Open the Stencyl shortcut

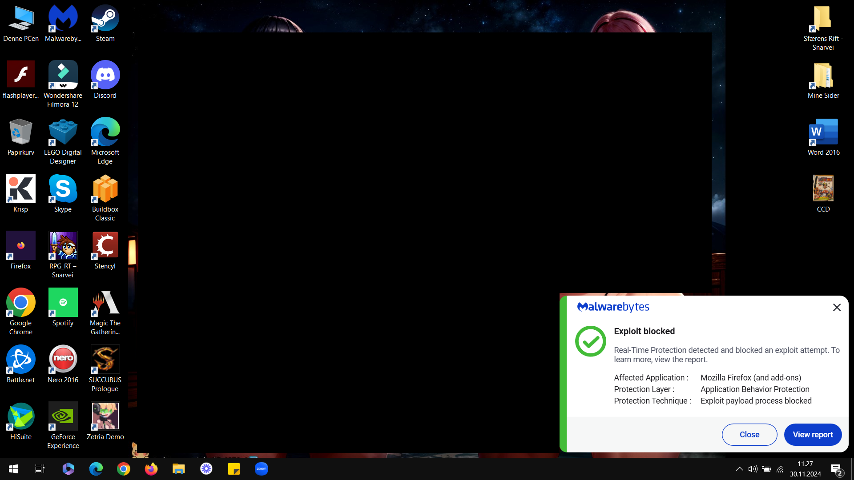click(x=105, y=251)
